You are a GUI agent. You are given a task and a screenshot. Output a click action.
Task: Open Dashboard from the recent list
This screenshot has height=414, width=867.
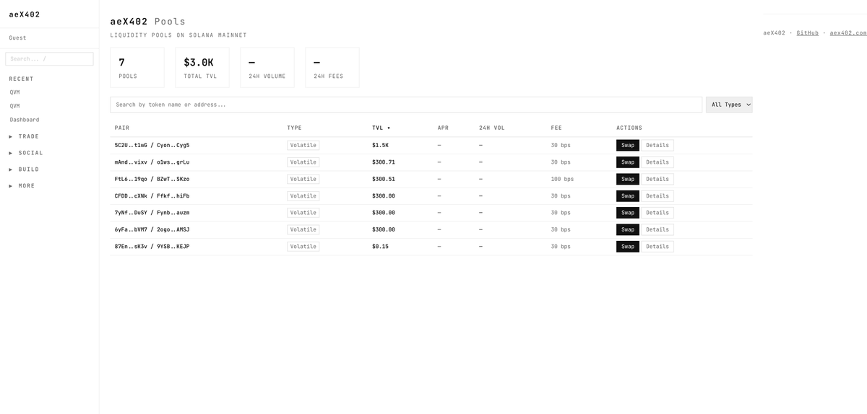click(25, 120)
